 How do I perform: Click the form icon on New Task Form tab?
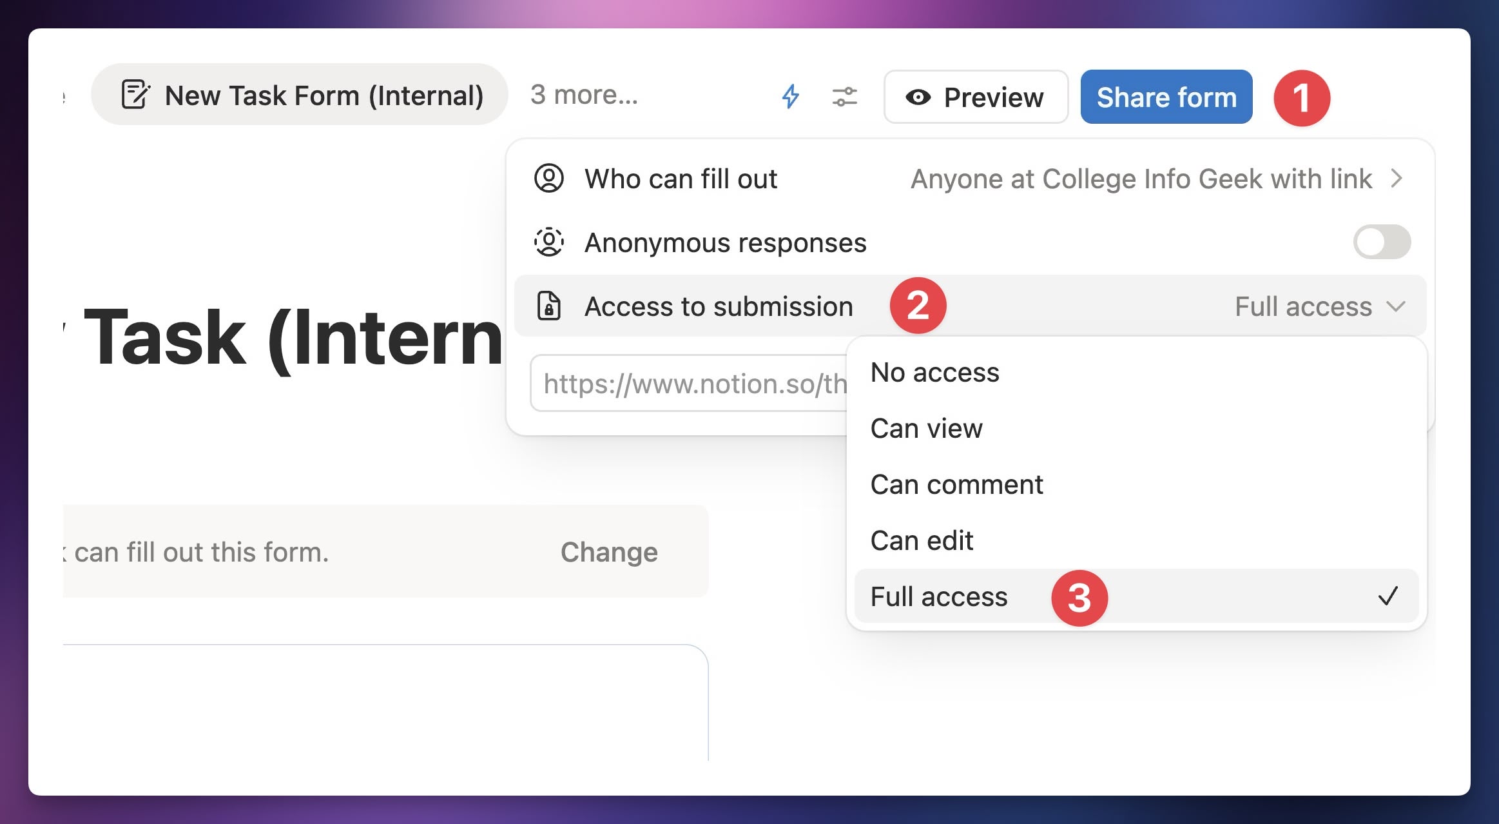point(135,95)
